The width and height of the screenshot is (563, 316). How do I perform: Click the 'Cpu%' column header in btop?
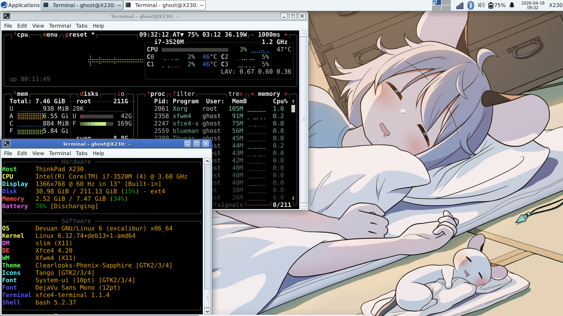coord(280,101)
